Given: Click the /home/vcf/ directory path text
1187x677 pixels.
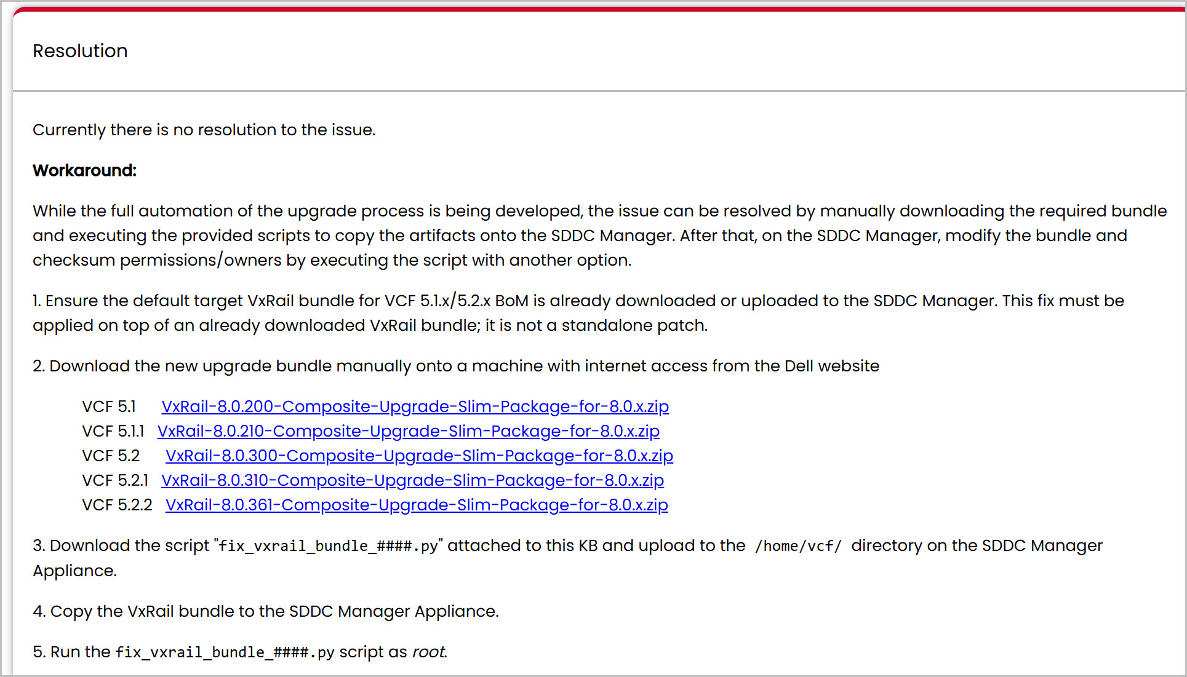Looking at the screenshot, I should (x=798, y=546).
